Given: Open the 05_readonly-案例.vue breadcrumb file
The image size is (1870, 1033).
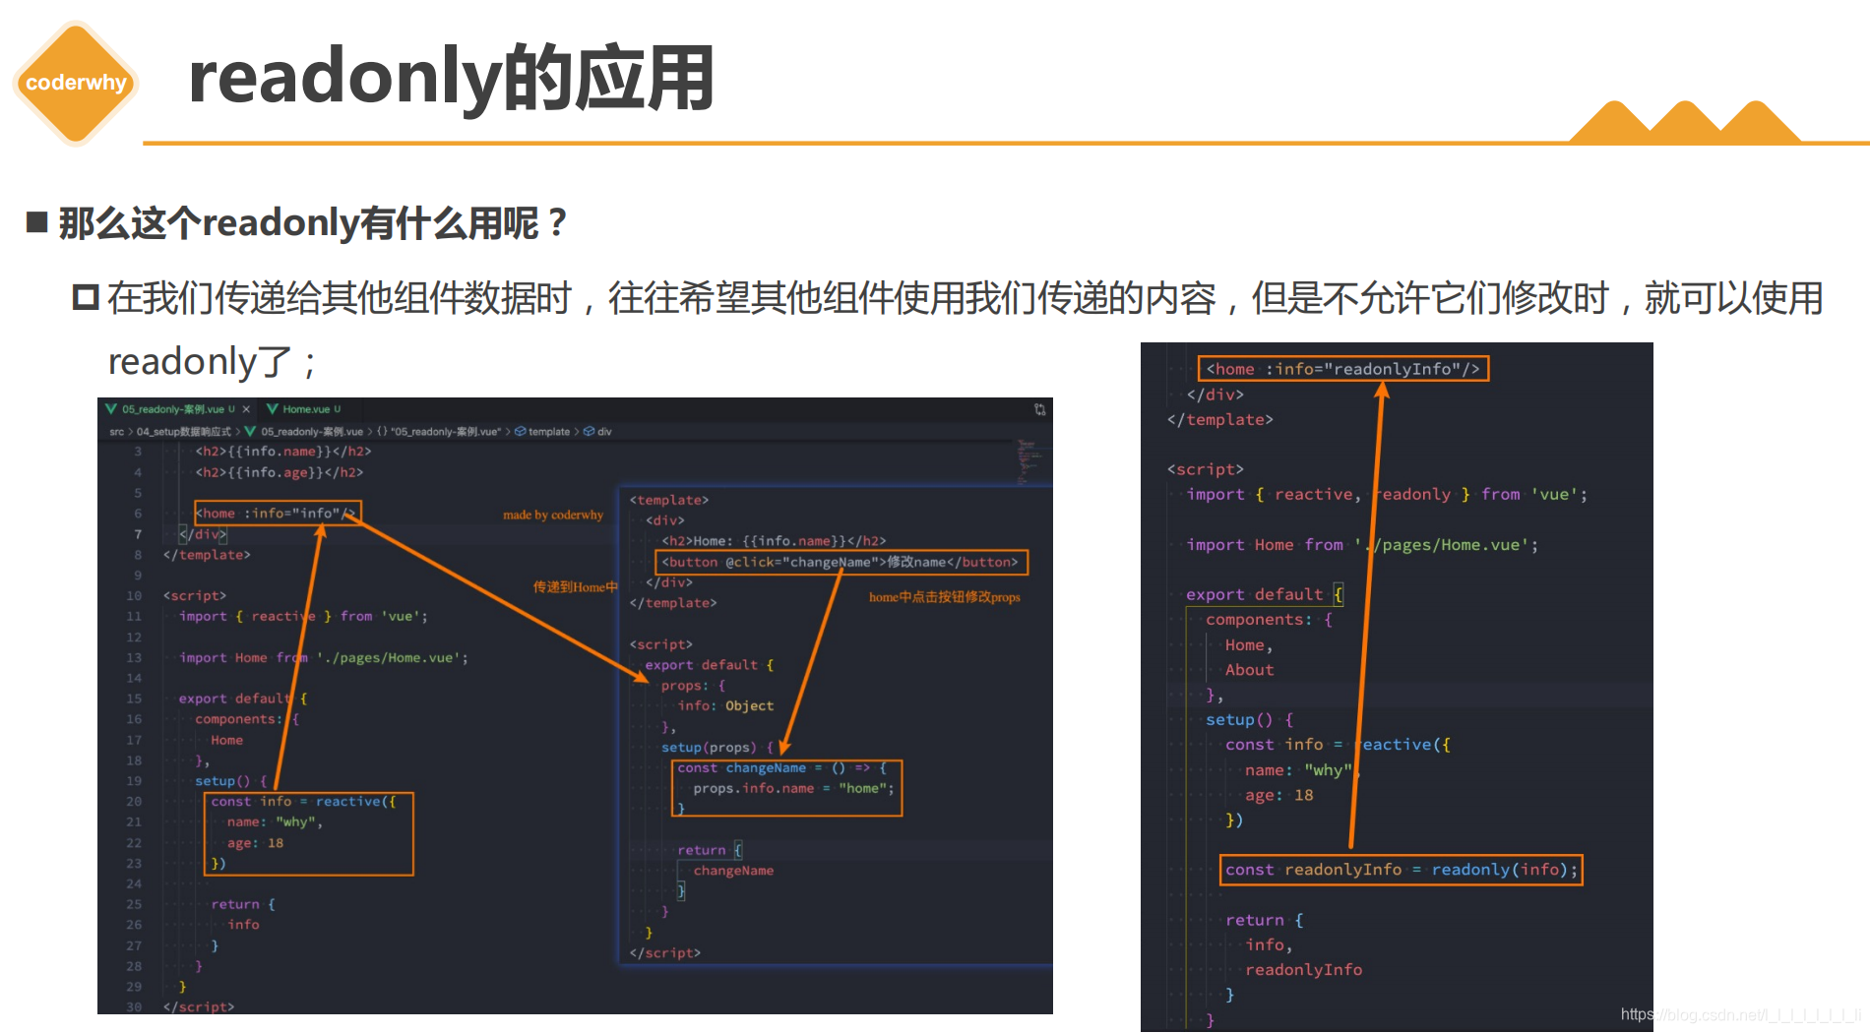Looking at the screenshot, I should click(312, 432).
